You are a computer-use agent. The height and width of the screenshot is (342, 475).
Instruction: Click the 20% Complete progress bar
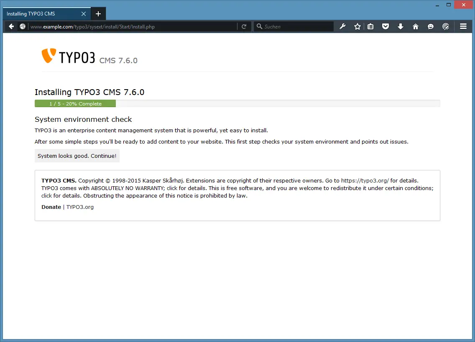[75, 104]
